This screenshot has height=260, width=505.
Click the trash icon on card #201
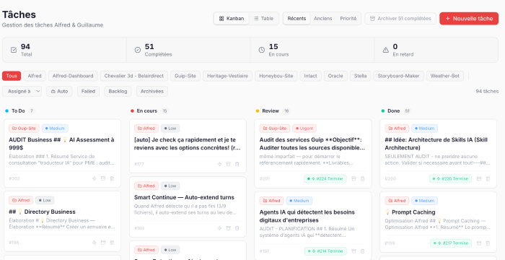click(x=362, y=178)
